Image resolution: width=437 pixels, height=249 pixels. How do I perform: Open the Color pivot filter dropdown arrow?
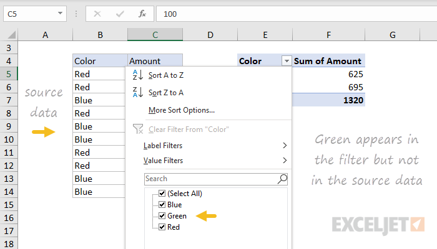coord(287,61)
